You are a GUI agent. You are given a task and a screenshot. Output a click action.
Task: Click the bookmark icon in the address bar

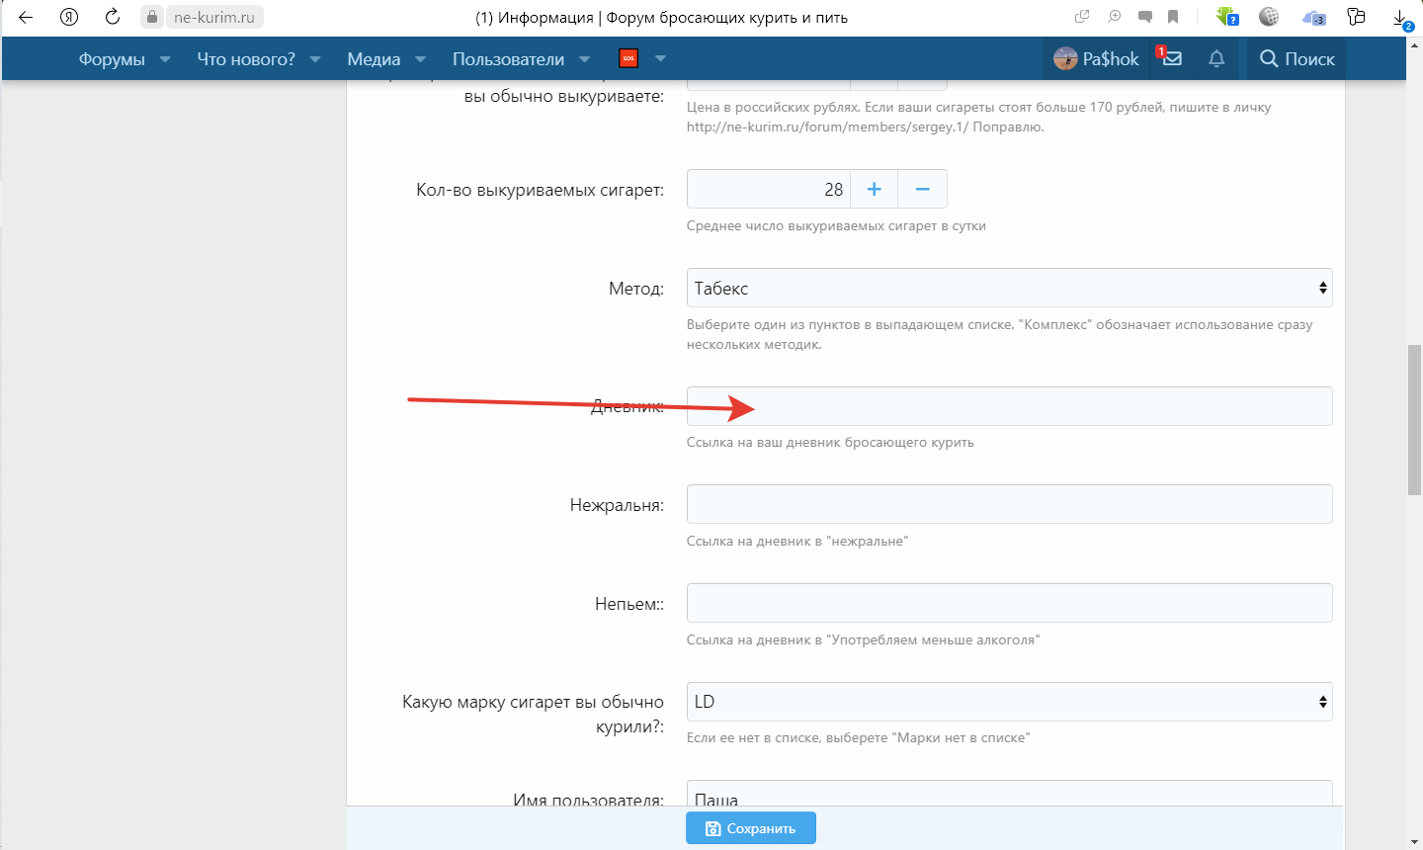[x=1173, y=17]
